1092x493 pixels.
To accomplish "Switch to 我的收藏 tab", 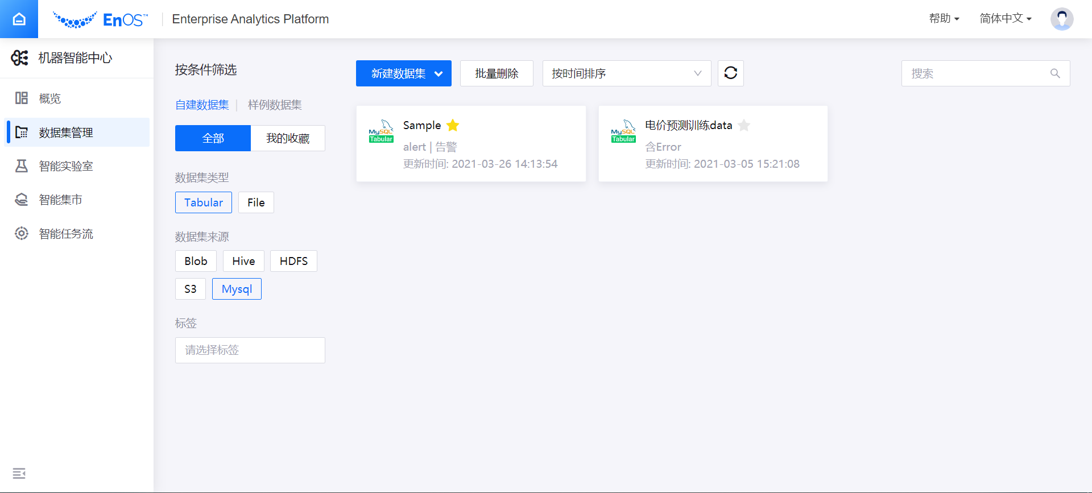I will click(288, 138).
